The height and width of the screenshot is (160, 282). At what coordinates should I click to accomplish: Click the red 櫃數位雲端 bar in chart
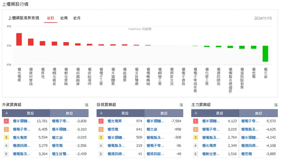point(66,44)
